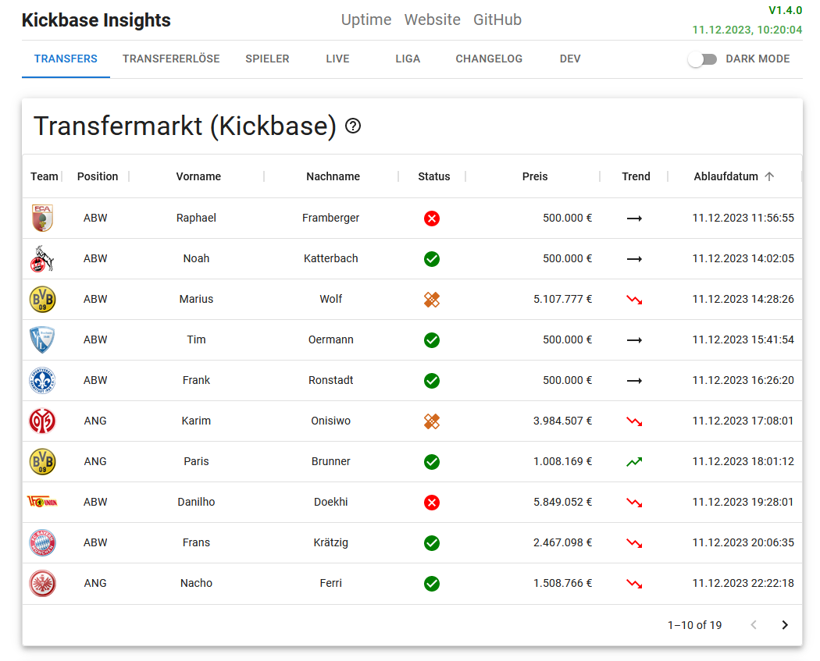Click the flat trend arrow for Framberger

point(634,219)
